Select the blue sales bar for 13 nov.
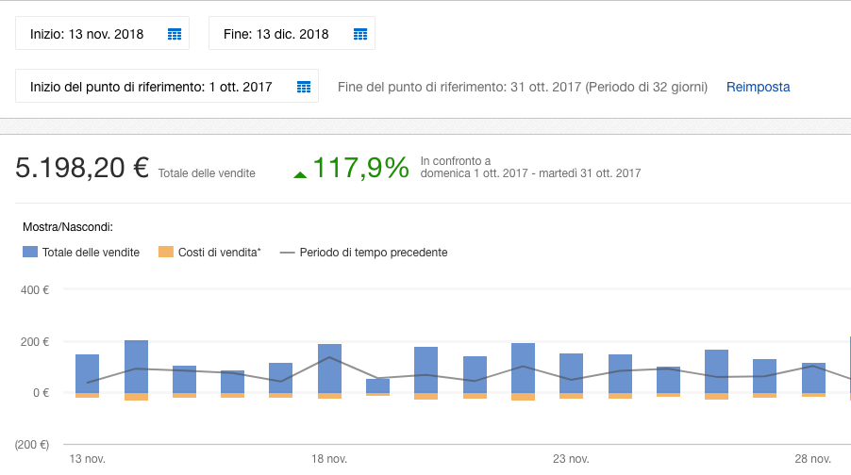 [88, 373]
